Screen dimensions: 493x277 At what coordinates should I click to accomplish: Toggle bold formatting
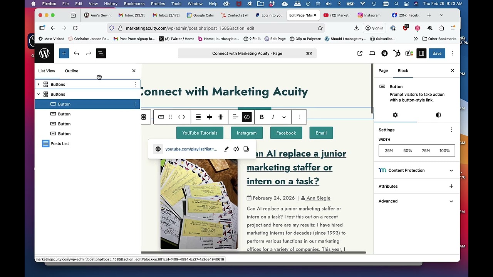tap(262, 117)
